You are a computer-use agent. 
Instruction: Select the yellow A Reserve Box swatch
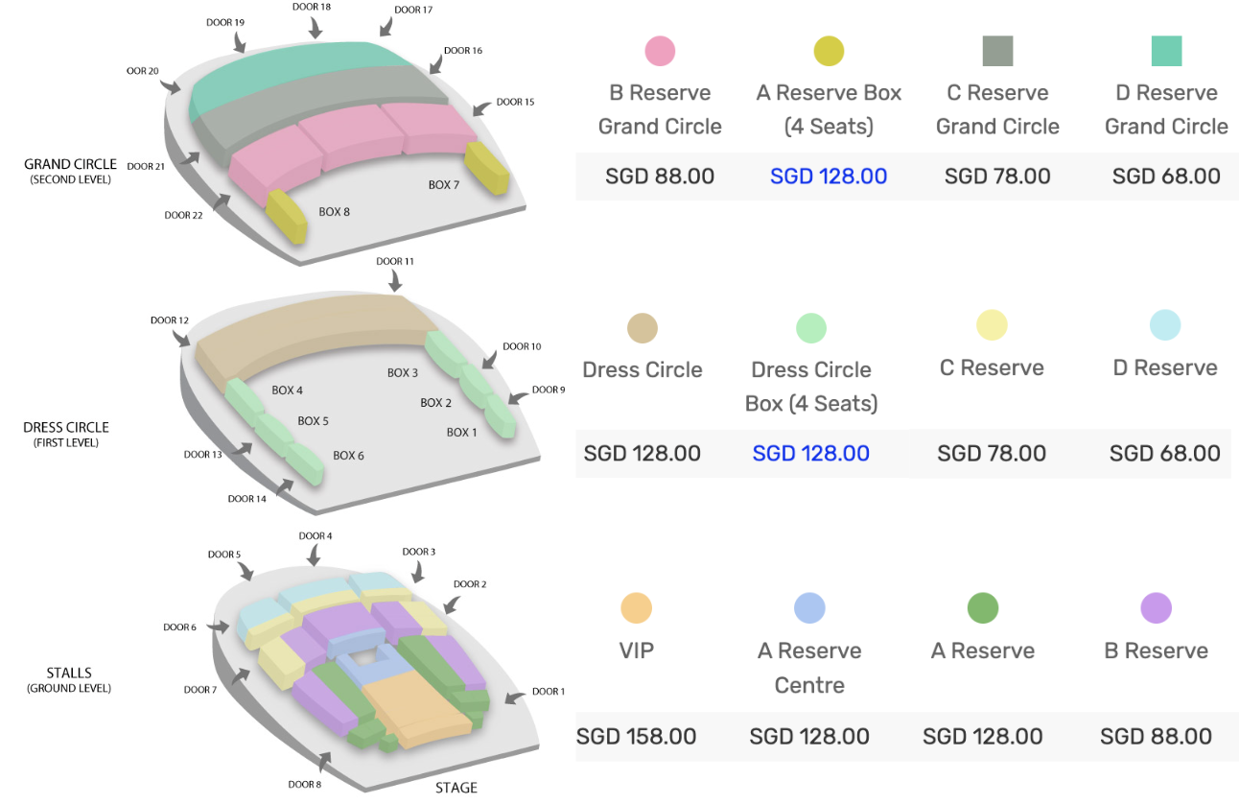point(829,51)
